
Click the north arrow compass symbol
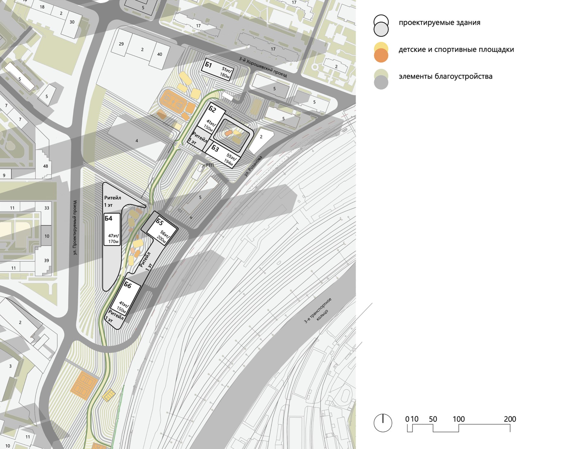tap(383, 423)
